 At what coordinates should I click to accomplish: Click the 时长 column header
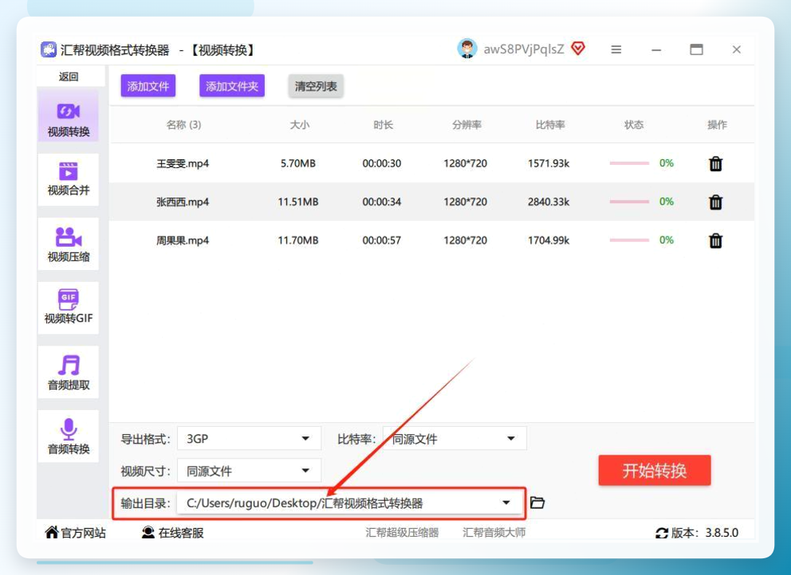click(x=383, y=124)
